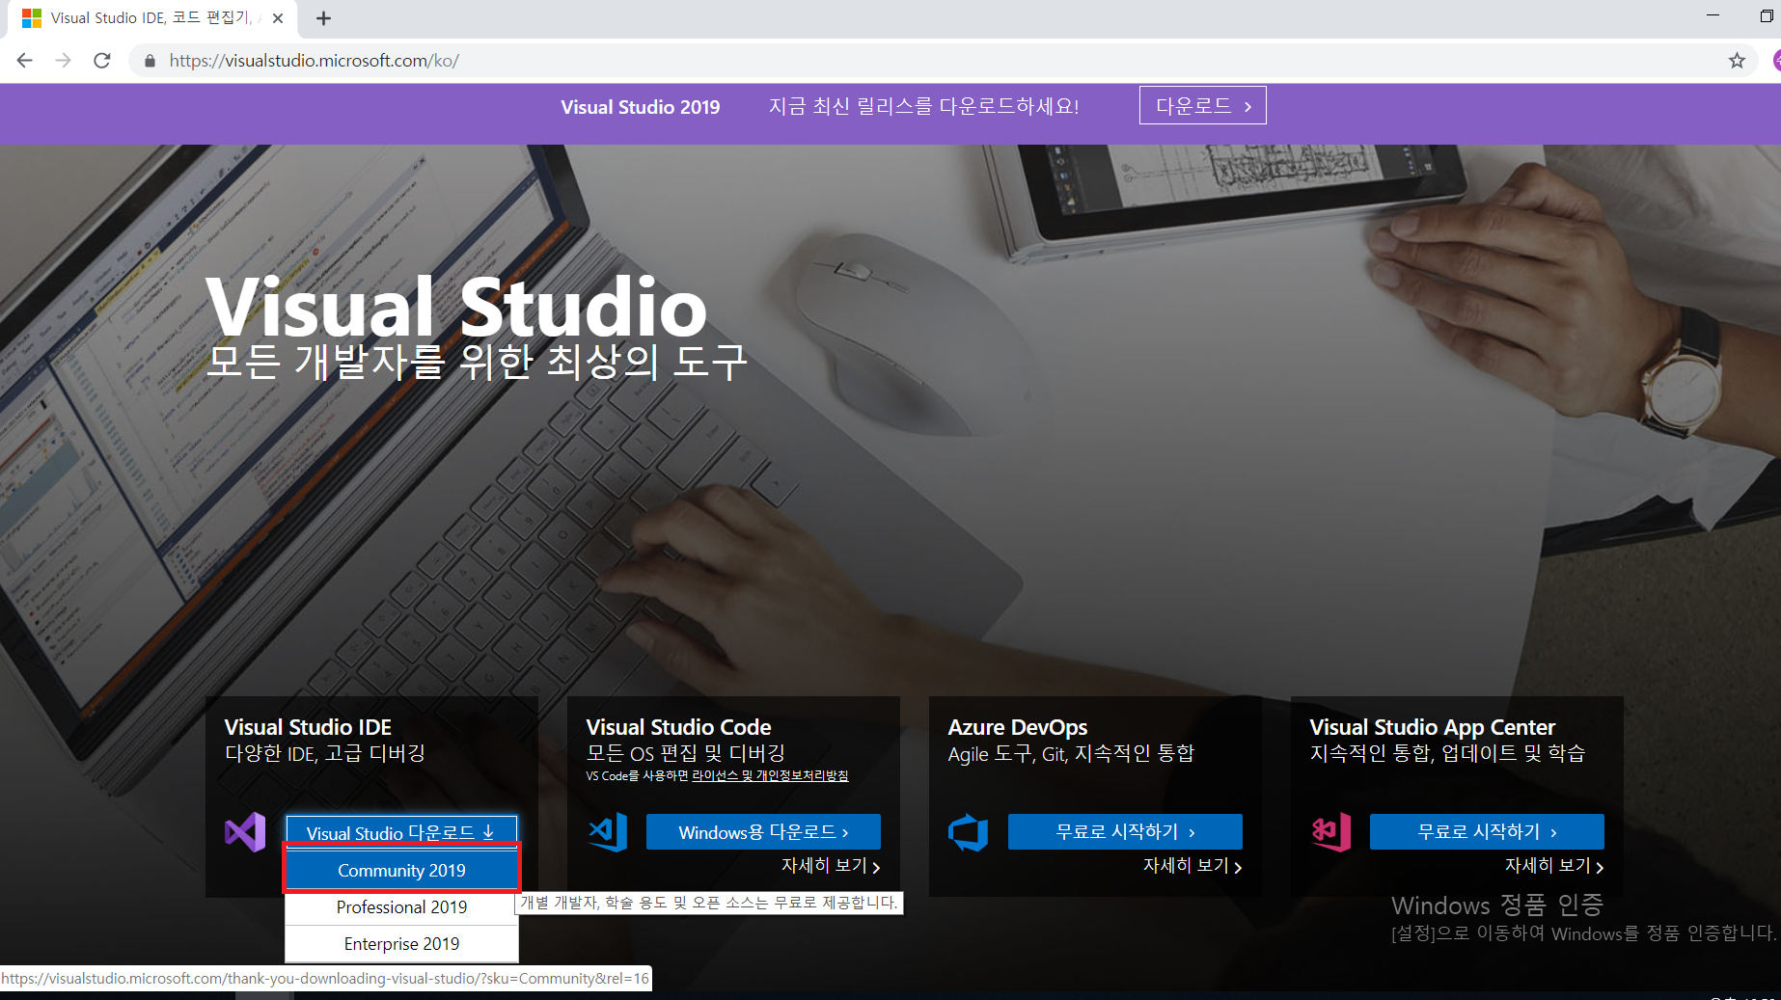1781x1000 pixels.
Task: Choose Professional 2019 from the download menu
Action: [x=401, y=907]
